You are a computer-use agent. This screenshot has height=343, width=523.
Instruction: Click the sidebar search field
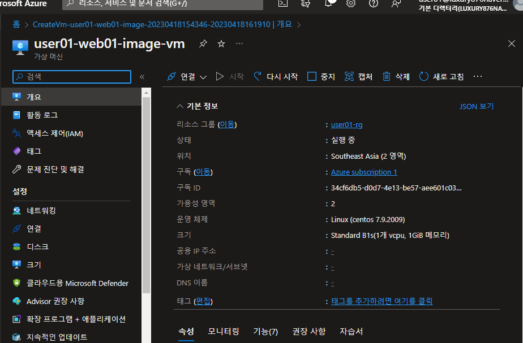point(72,77)
